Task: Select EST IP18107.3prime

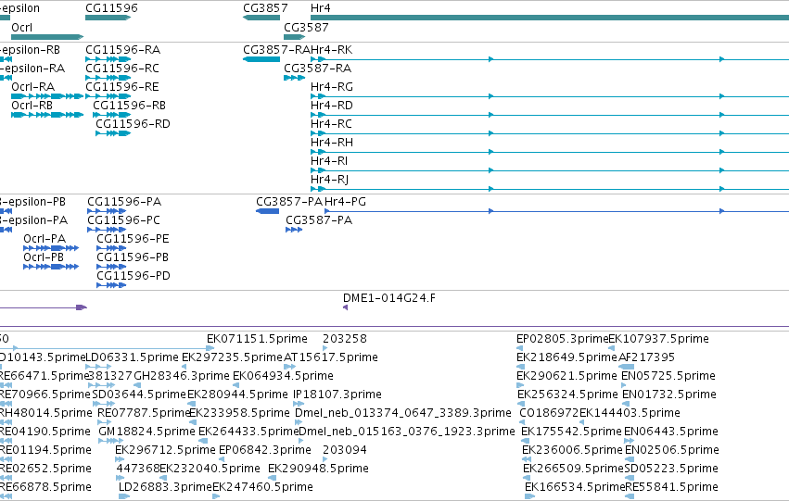Action: 299,404
